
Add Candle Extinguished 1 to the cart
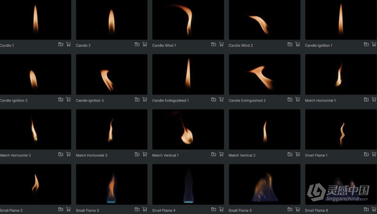[x=221, y=99]
